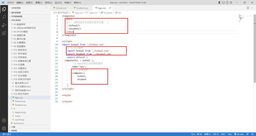This screenshot has height=136, width=256.
Task: Split the editor to the right
Action: pyautogui.click(x=248, y=8)
